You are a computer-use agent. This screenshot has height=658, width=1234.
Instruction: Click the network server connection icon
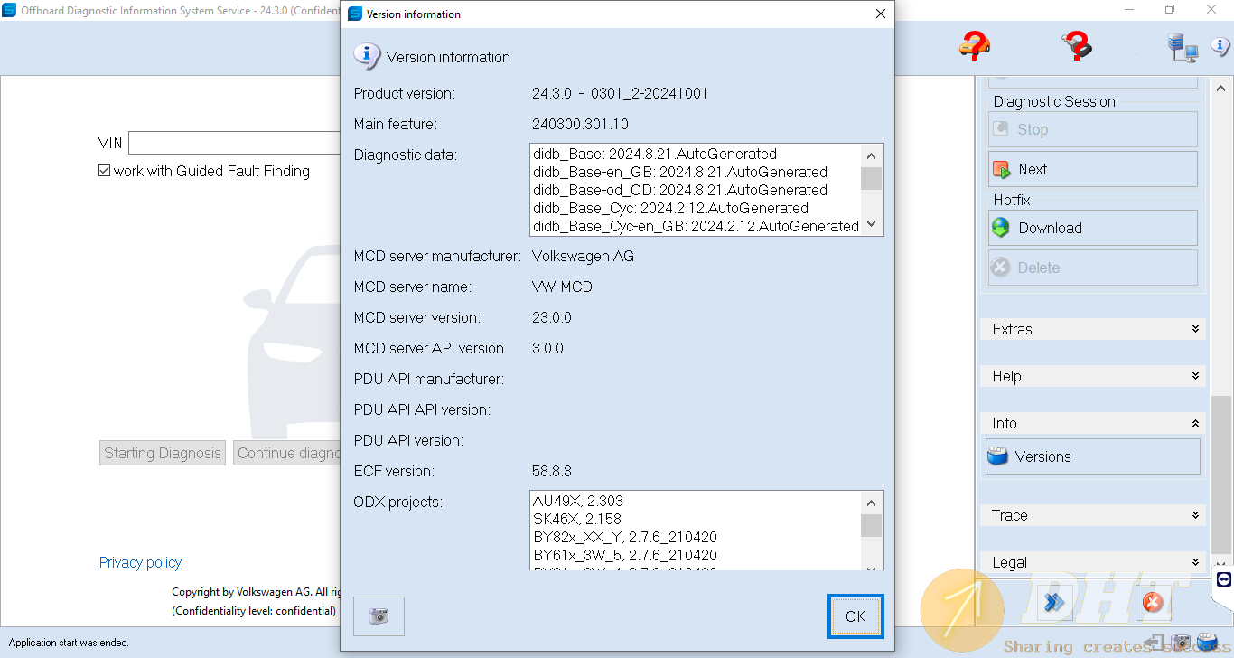pyautogui.click(x=1182, y=47)
